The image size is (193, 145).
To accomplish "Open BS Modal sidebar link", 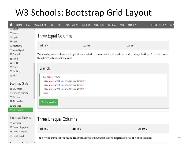I will point(14,59).
